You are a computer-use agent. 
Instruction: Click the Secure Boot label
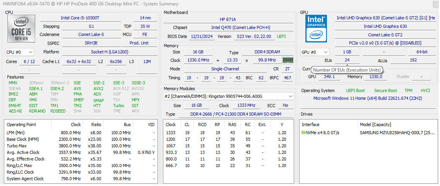click(385, 90)
